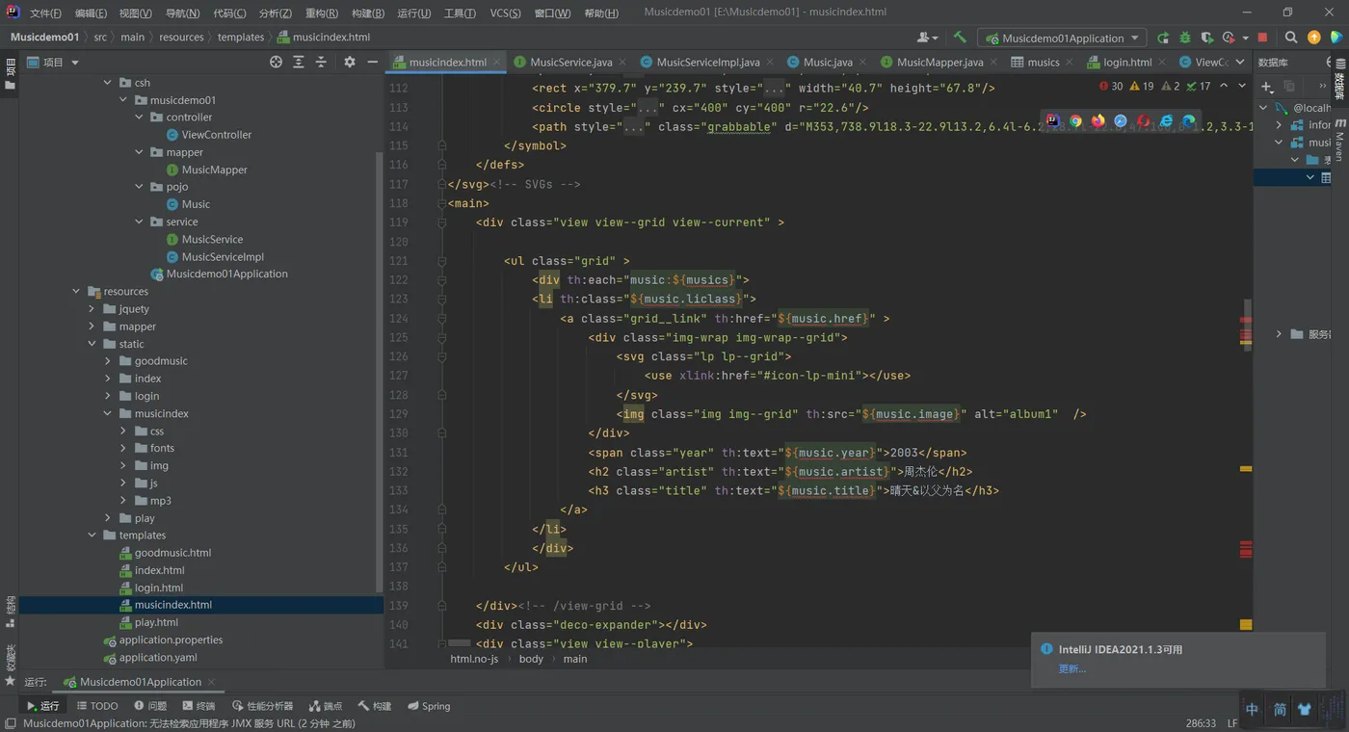Hide the project panel with minus icon
This screenshot has height=732, width=1349.
tap(372, 62)
